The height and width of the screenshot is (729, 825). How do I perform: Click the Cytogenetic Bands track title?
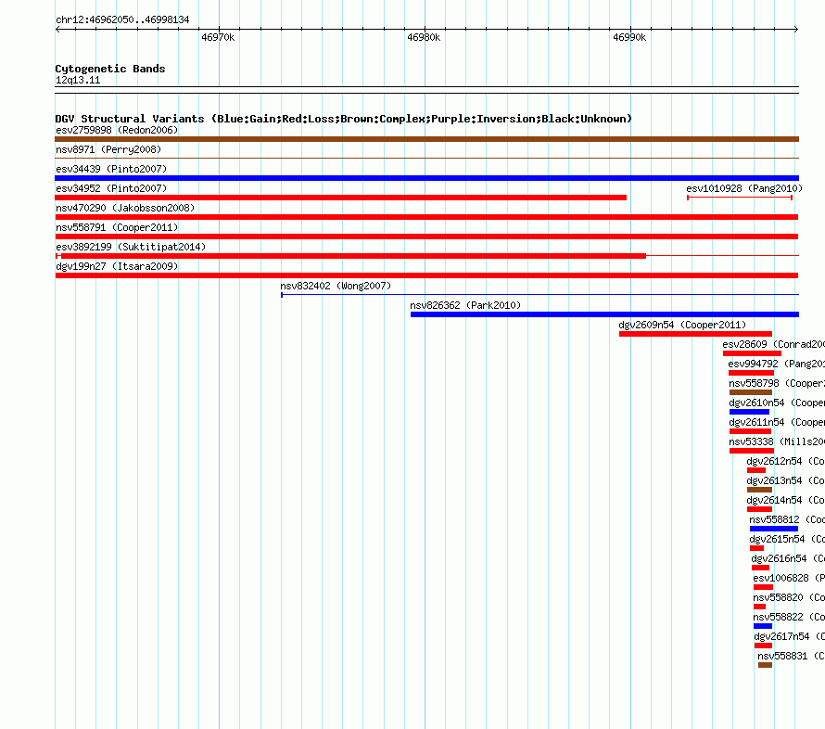pos(110,69)
